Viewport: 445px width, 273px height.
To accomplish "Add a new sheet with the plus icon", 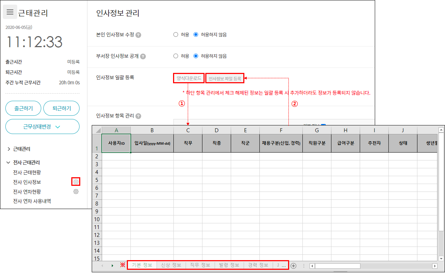I will [x=293, y=265].
